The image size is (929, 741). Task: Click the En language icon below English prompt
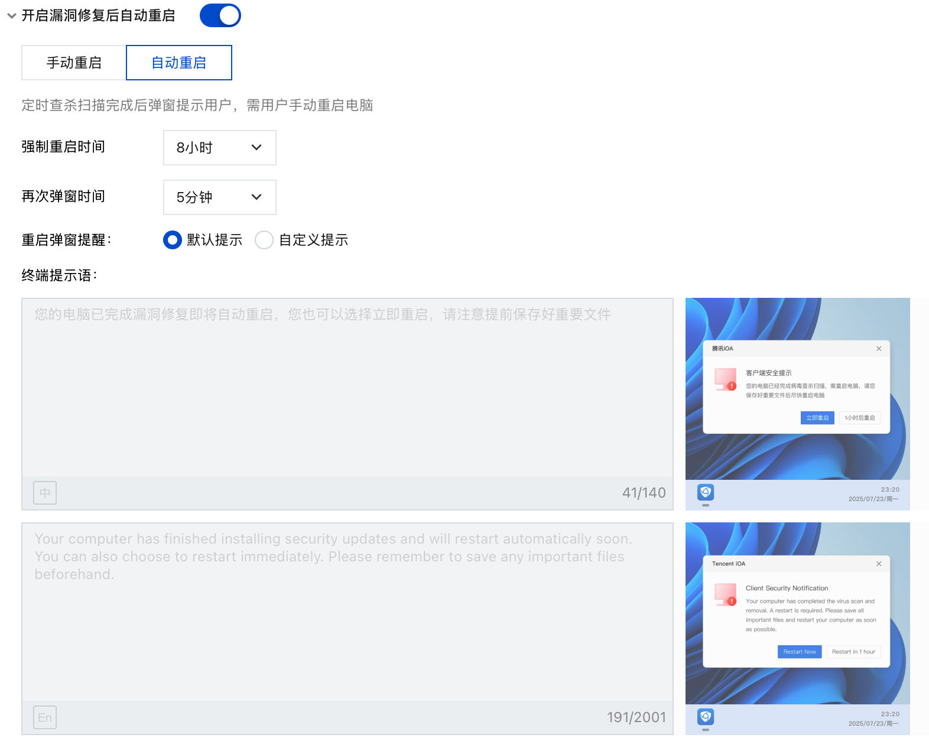(45, 717)
